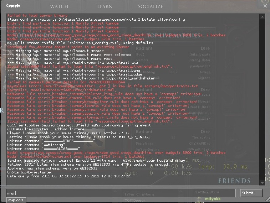The height and width of the screenshot is (203, 270).
Task: Click the 'loadout_round_rect_selected' log line
Action: tap(70, 55)
